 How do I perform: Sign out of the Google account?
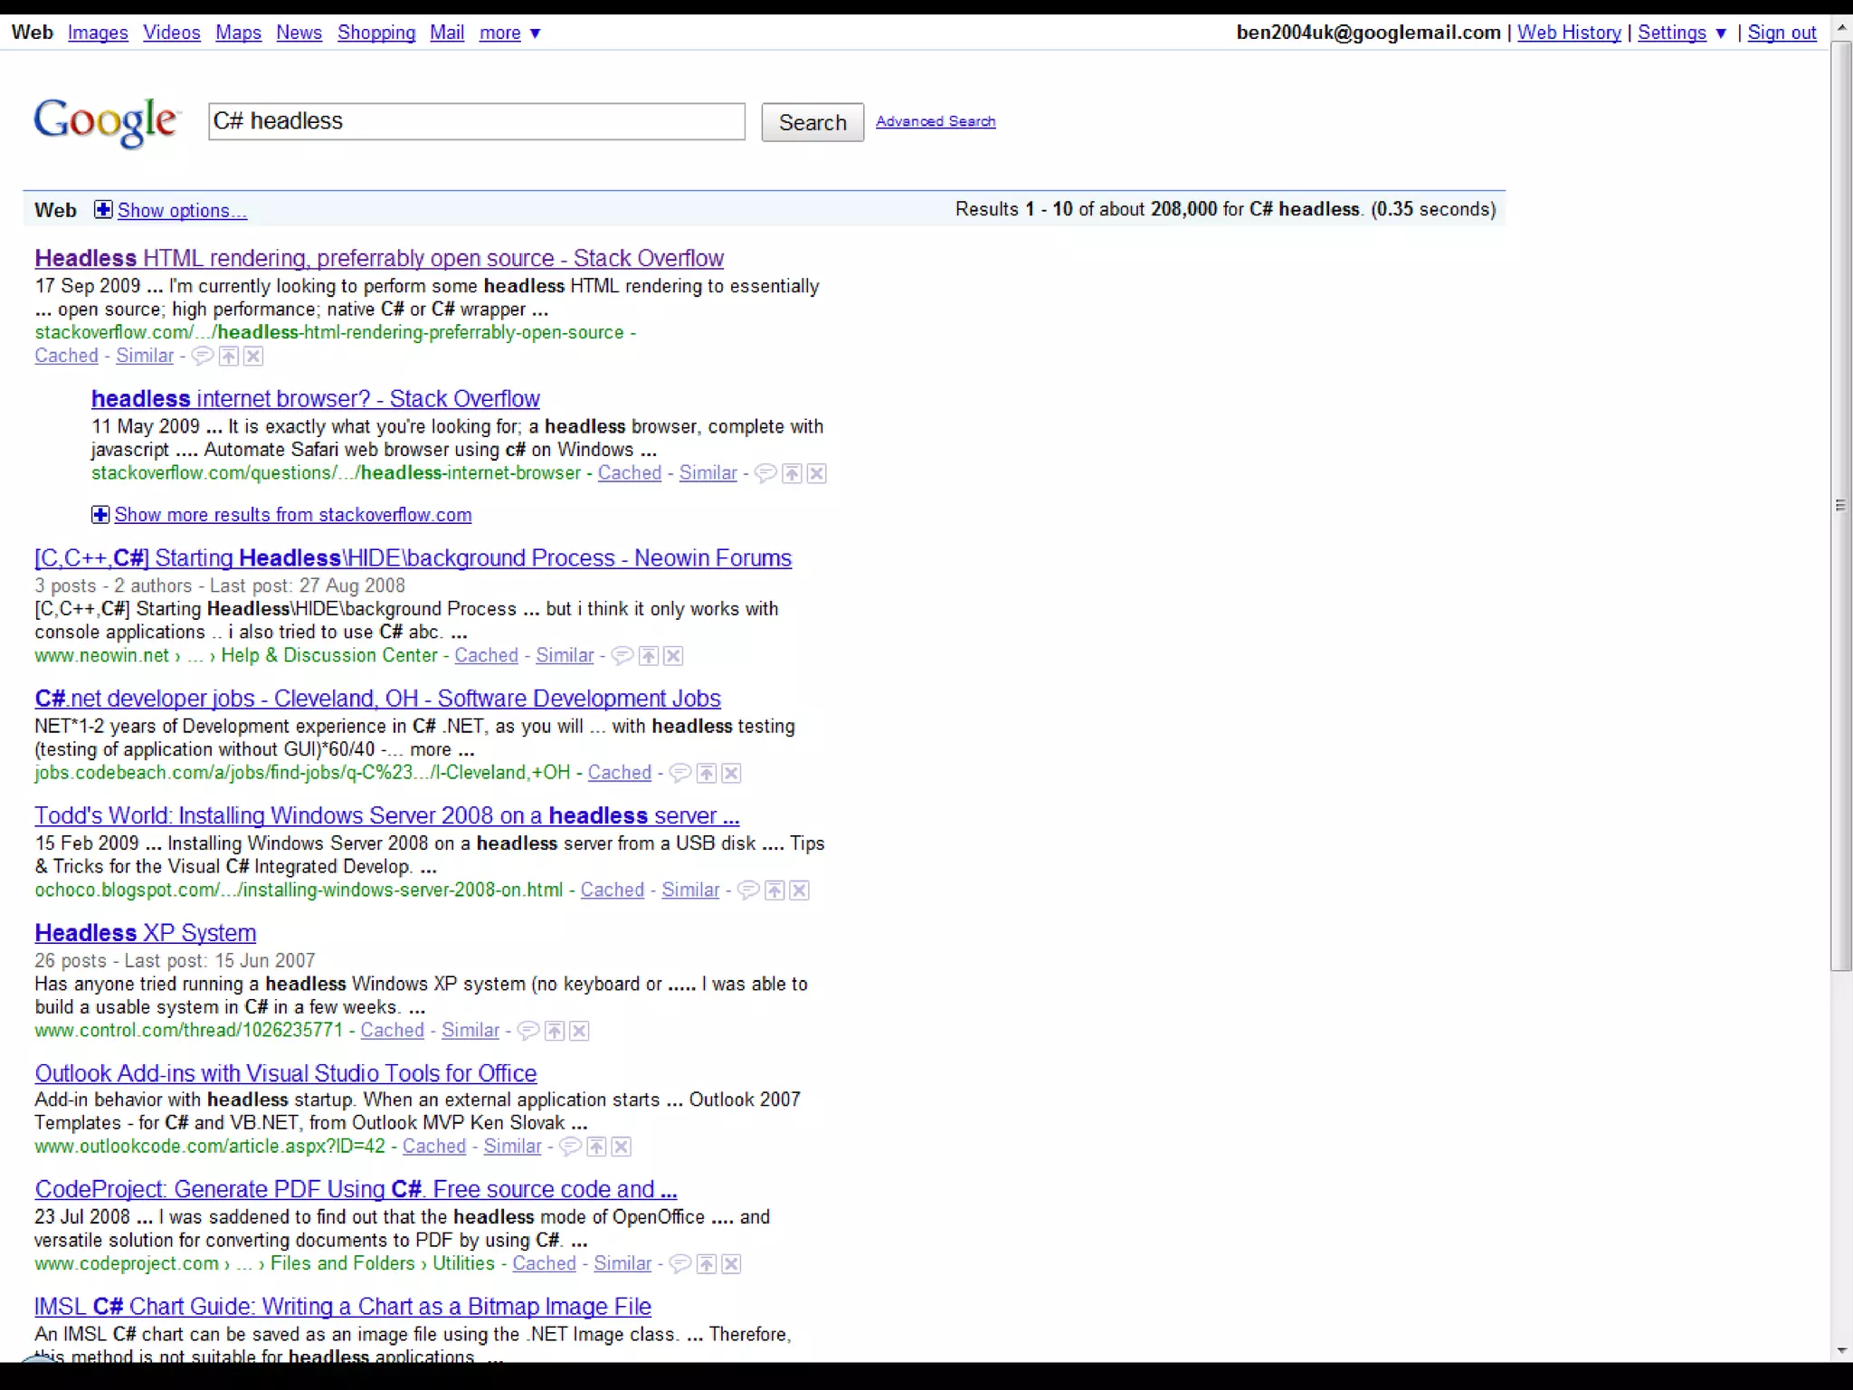tap(1782, 33)
